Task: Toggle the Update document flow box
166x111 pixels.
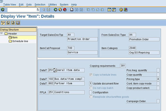Action: pyautogui.click(x=90, y=84)
